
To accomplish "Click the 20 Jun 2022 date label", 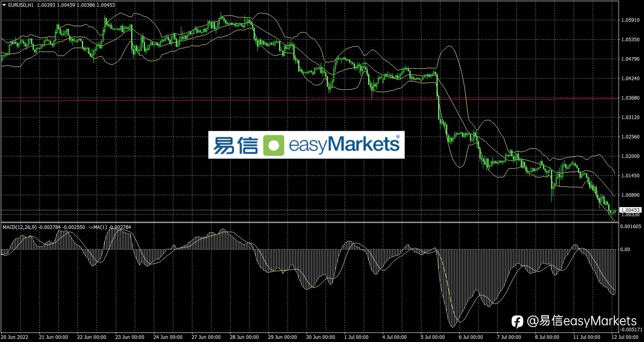I will click(15, 337).
